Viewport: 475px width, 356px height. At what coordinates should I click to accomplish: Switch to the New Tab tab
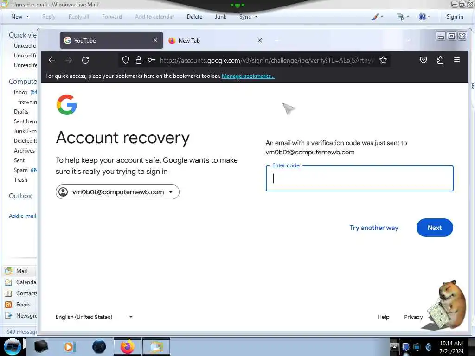pyautogui.click(x=216, y=40)
